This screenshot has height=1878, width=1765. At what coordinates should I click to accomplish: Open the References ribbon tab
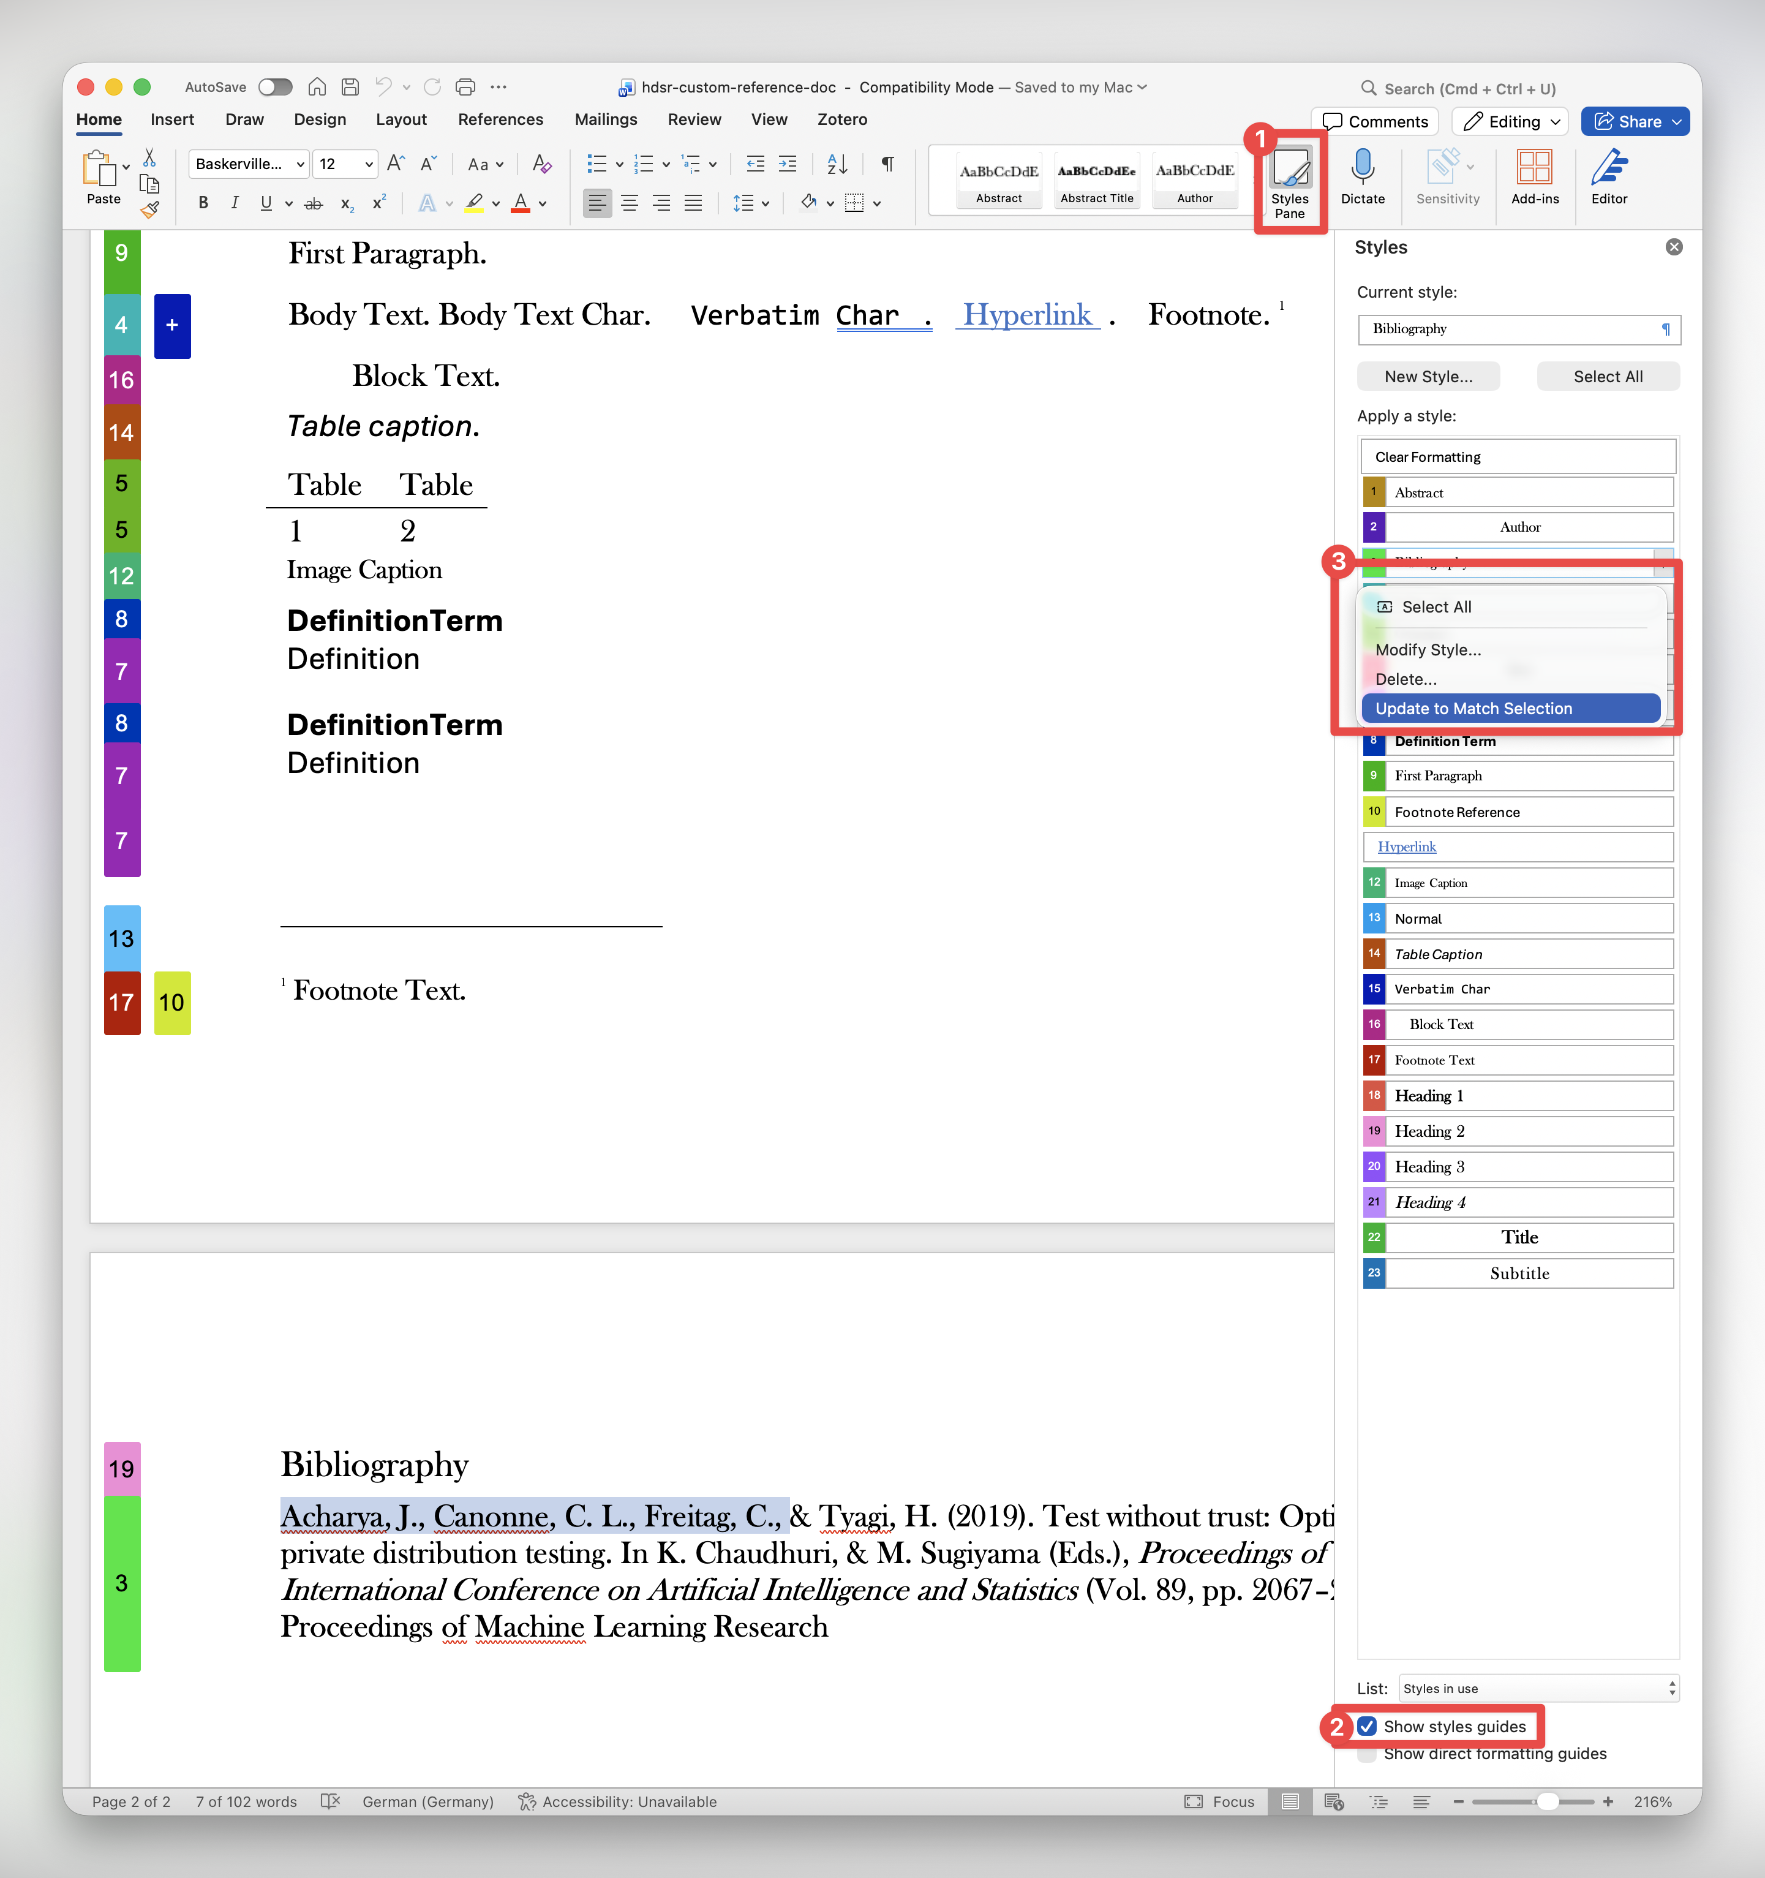[x=500, y=120]
